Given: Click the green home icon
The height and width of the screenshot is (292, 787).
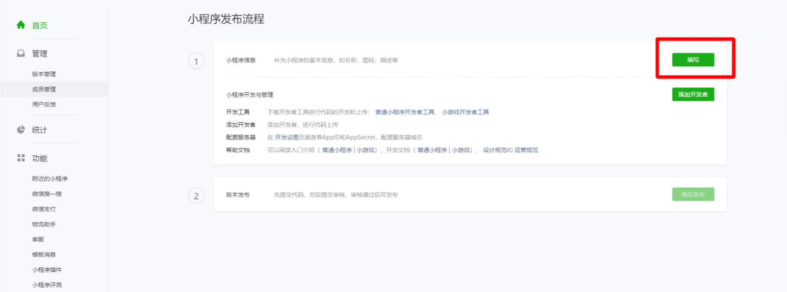Looking at the screenshot, I should [x=21, y=25].
